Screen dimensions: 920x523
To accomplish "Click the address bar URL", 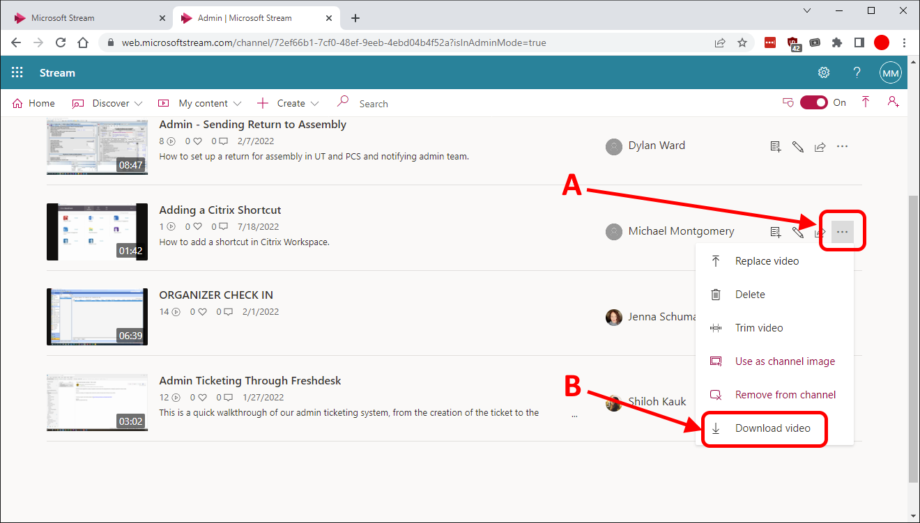I will [334, 42].
